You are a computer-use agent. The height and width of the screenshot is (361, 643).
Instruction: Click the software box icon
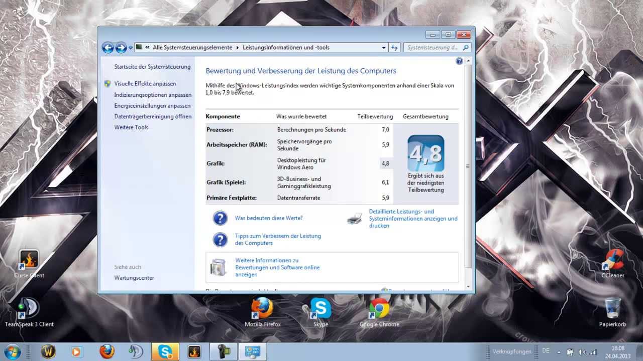click(219, 267)
